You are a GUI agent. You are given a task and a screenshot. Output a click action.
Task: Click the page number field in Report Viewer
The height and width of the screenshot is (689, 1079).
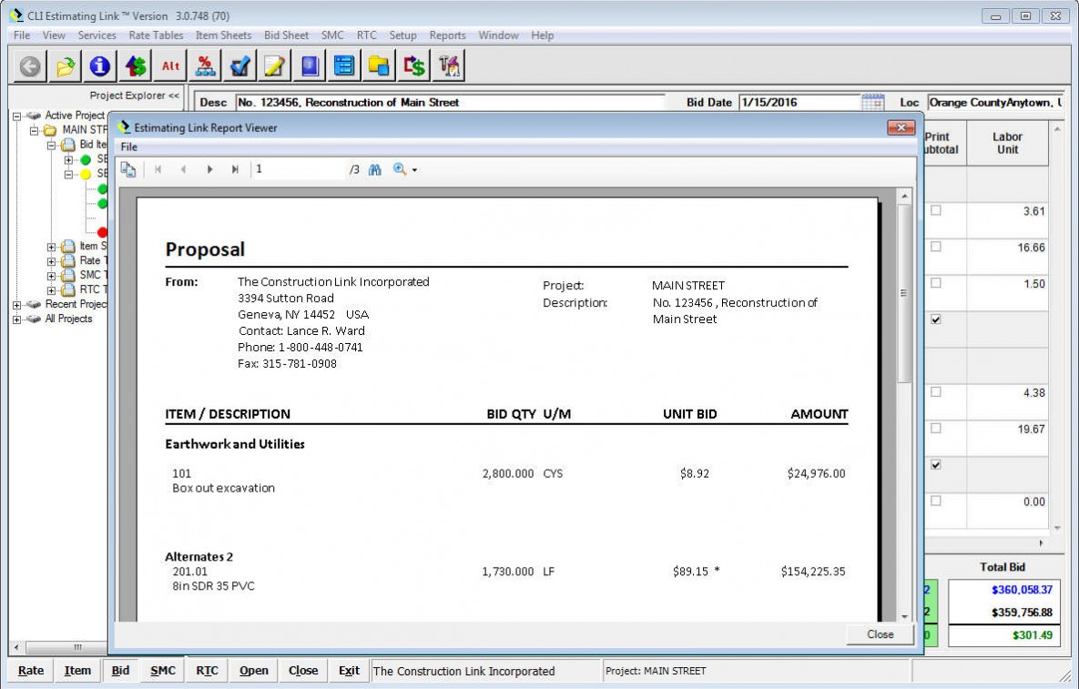tap(300, 169)
